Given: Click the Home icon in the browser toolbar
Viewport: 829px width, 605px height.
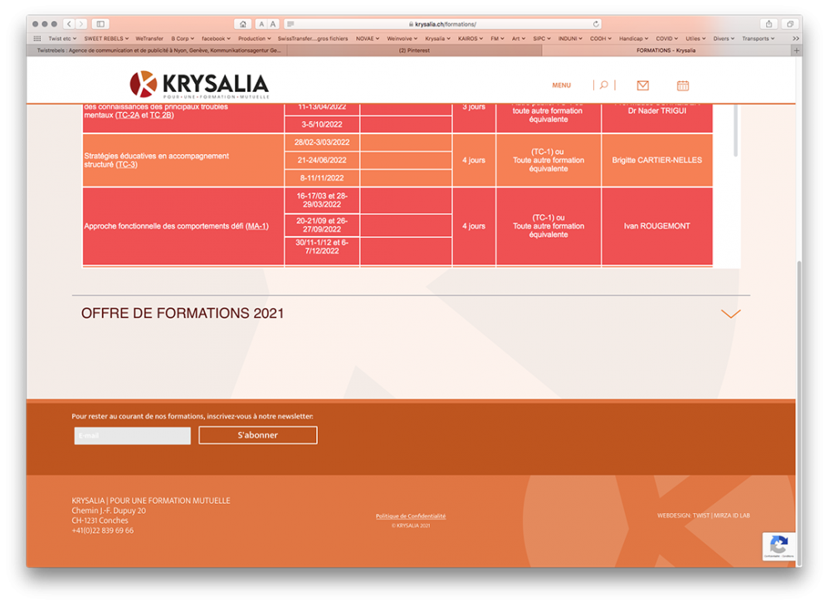Looking at the screenshot, I should click(243, 23).
